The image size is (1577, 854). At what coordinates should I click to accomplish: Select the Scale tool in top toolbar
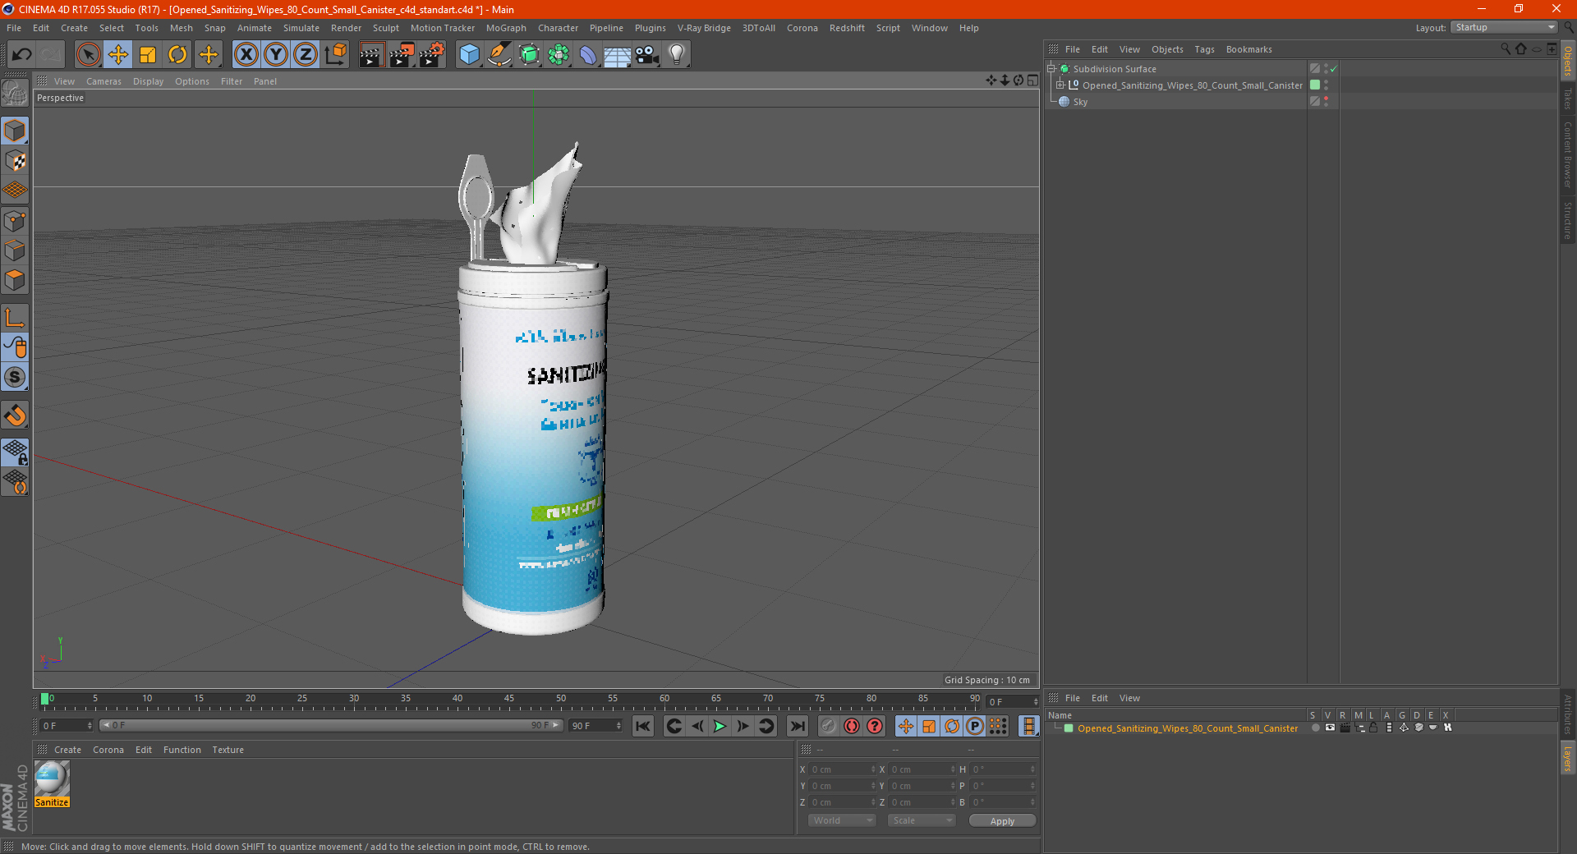tap(148, 55)
